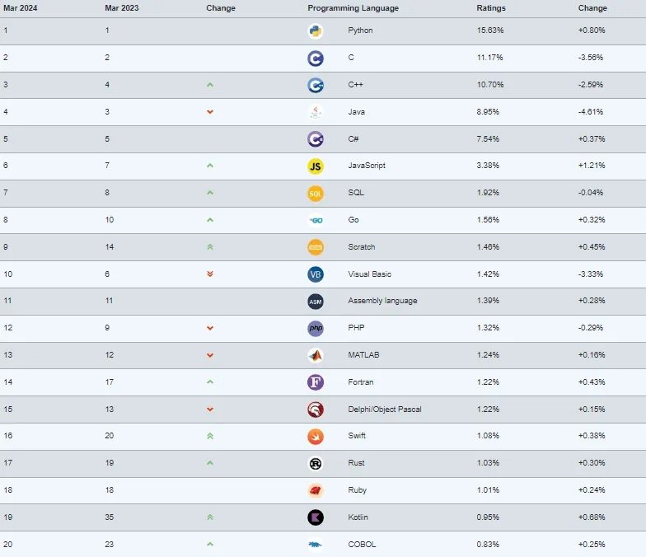Open the Delphi/Object Pascal language name
The width and height of the screenshot is (646, 557).
coord(385,409)
